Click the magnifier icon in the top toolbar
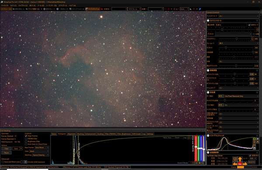 coord(194,9)
